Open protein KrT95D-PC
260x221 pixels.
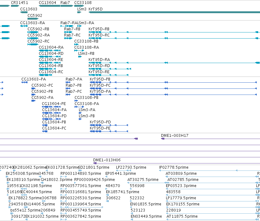pos(100,85)
